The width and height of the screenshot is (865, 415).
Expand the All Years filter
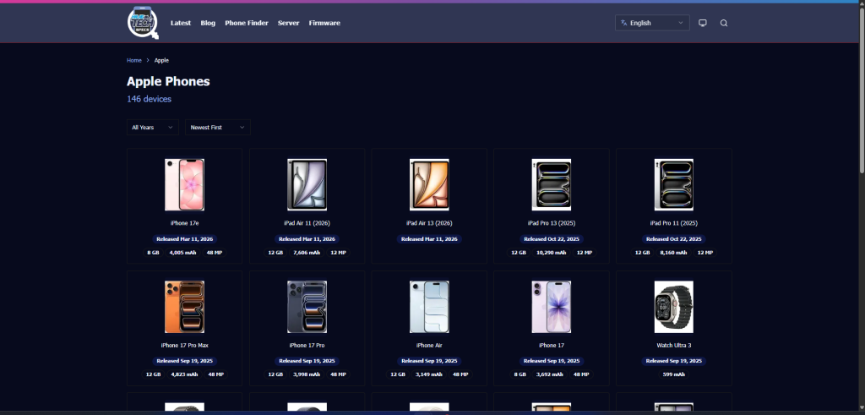pyautogui.click(x=153, y=128)
